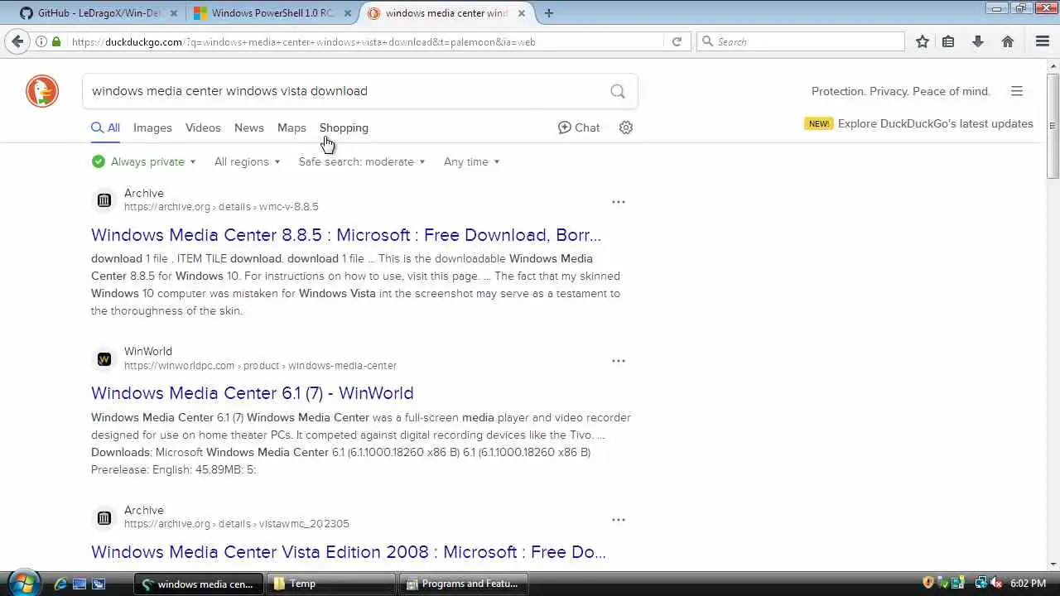Go to home page icon
Viewport: 1060px width, 596px height.
tap(1008, 41)
